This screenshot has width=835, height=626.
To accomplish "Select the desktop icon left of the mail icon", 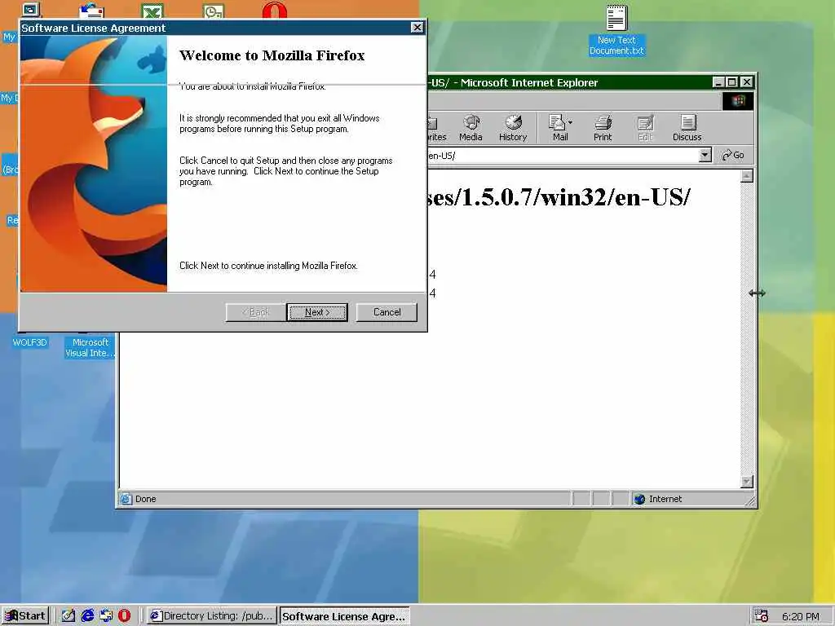I will coord(31,10).
